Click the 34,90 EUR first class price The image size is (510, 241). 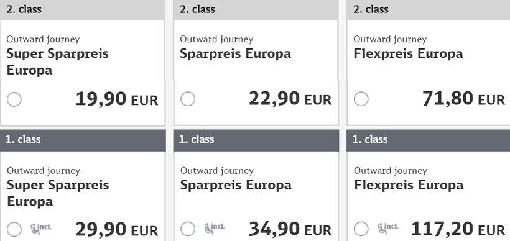tap(290, 229)
